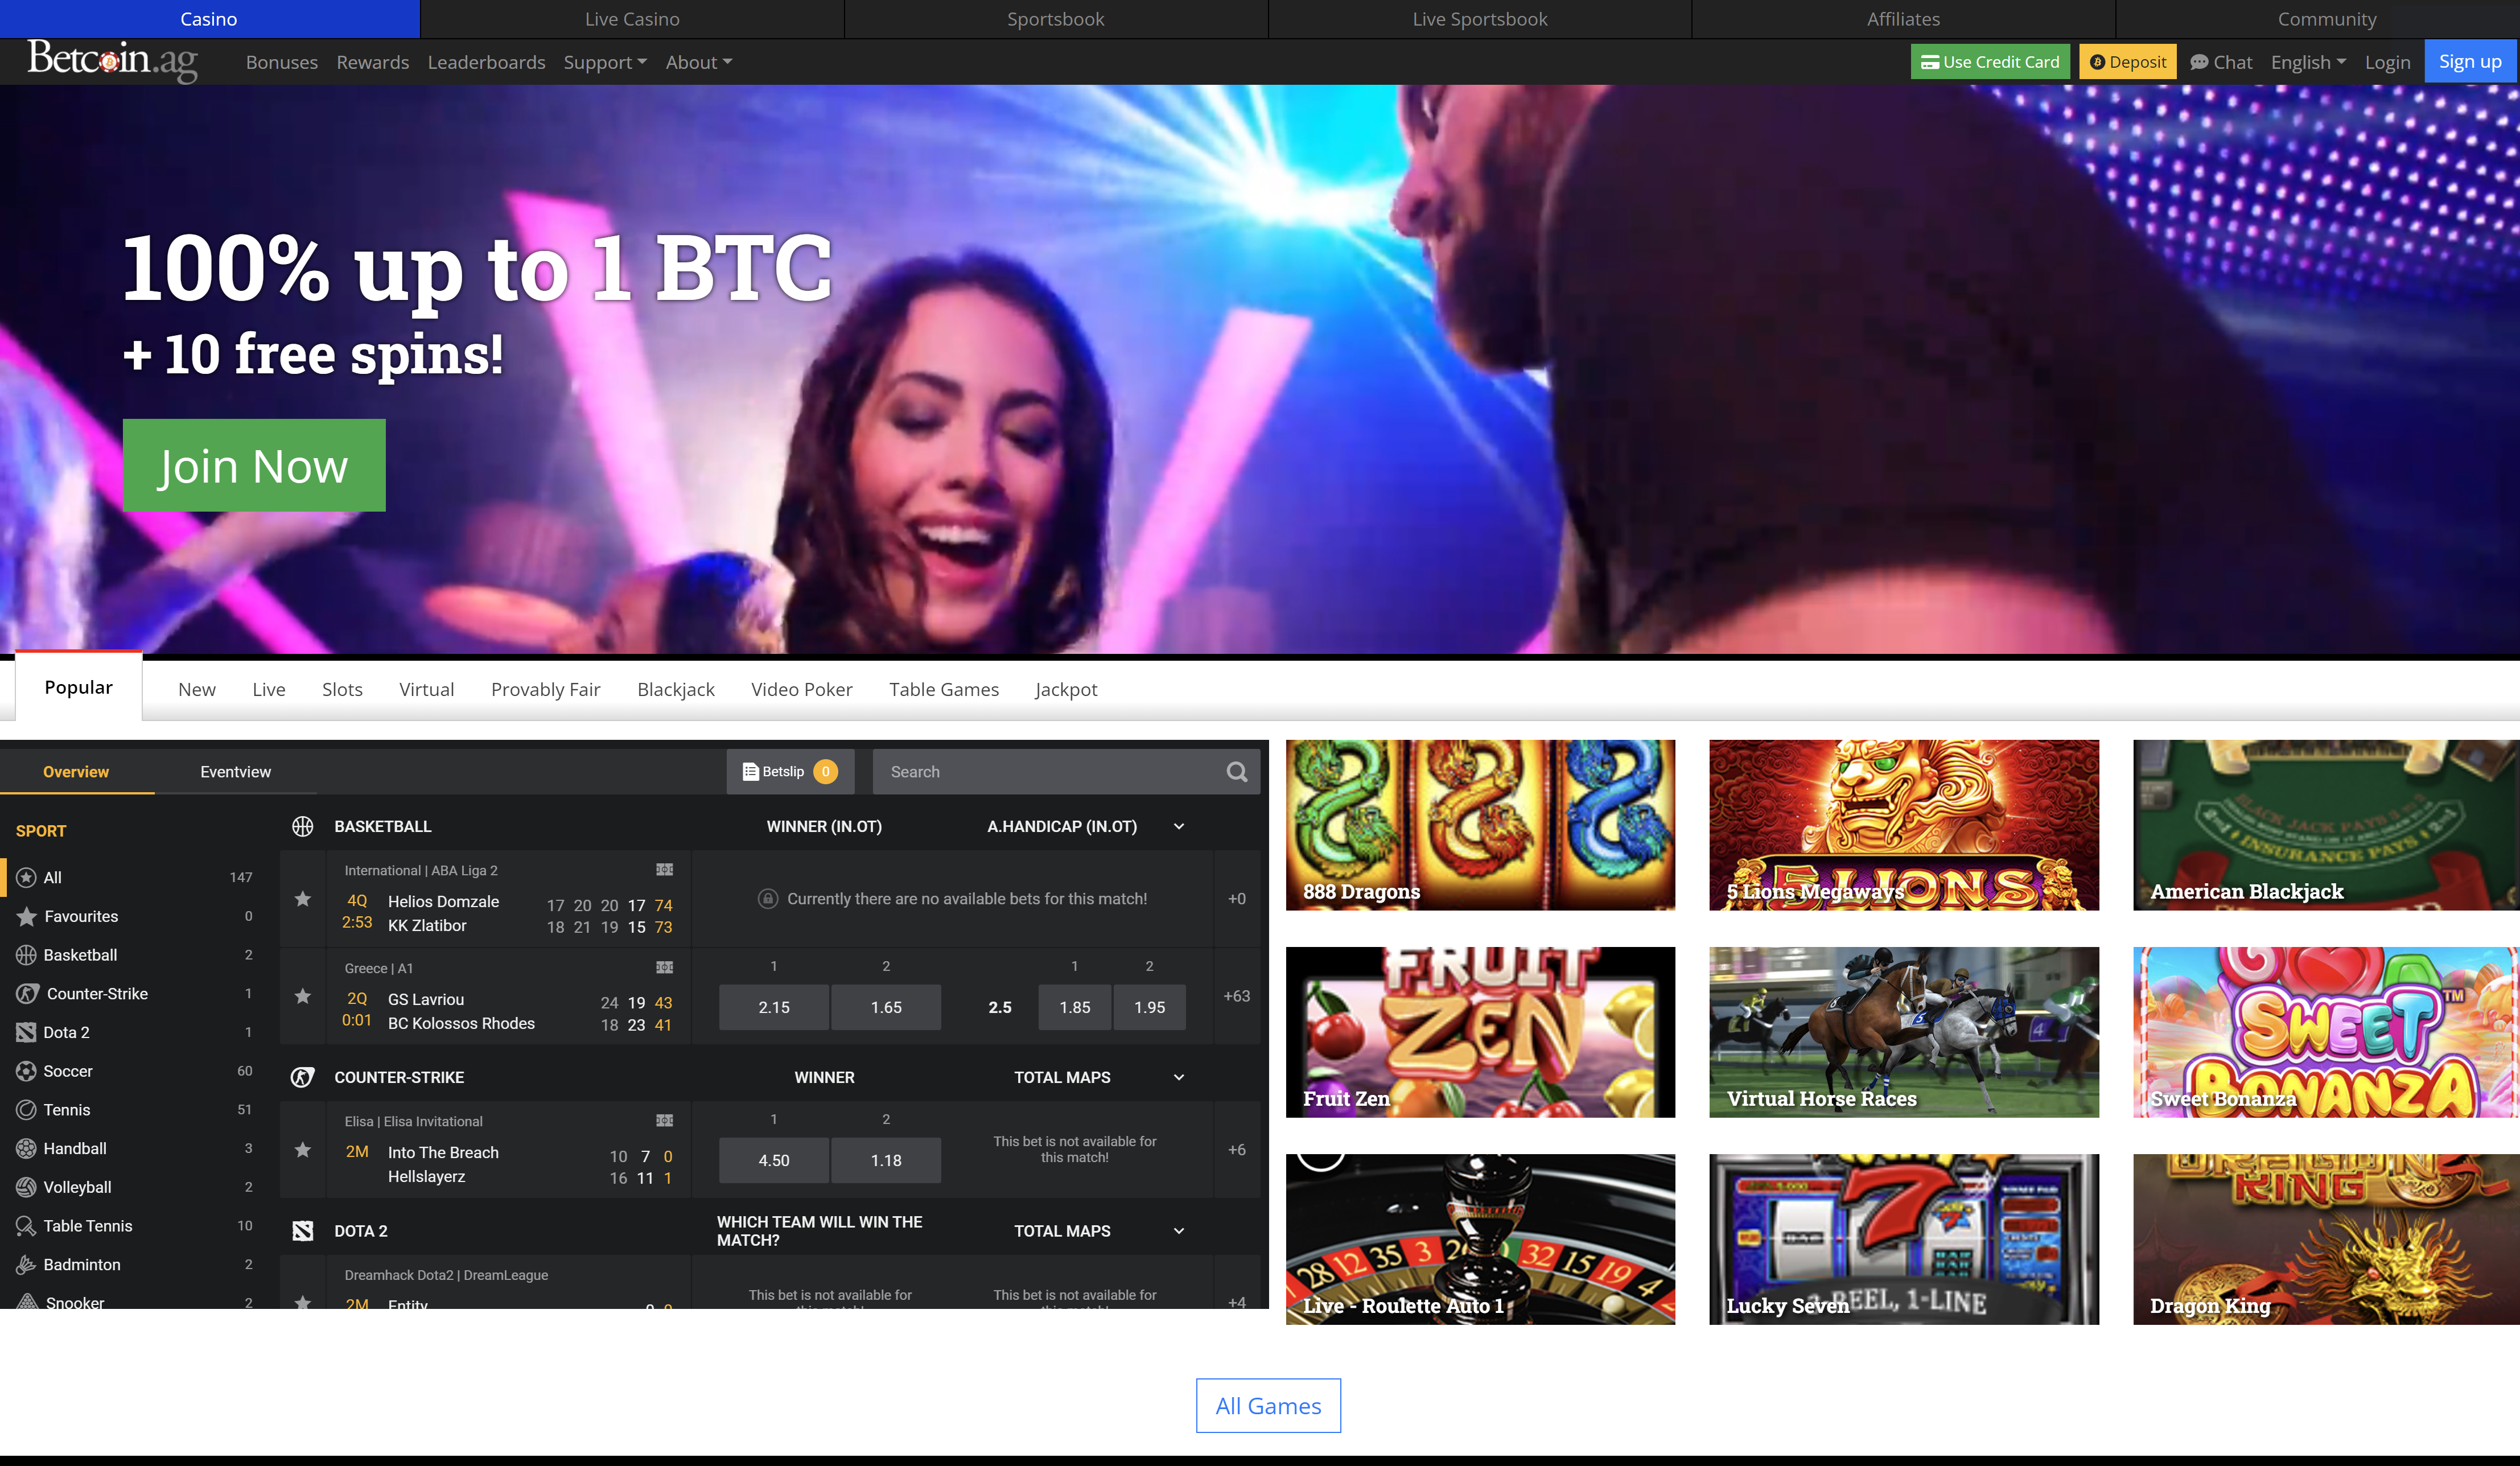Click the Sign up button
This screenshot has height=1466, width=2520.
[2470, 62]
